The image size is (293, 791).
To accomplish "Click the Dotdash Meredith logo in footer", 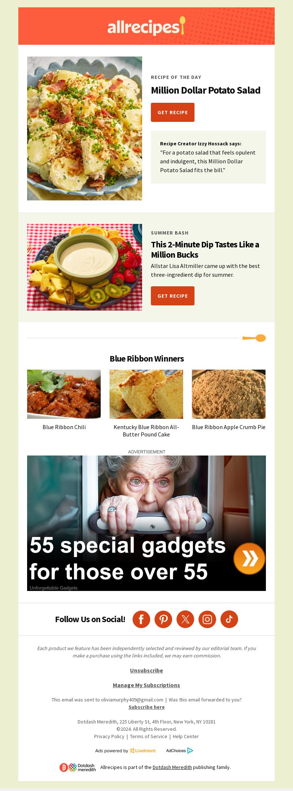I will coord(78,767).
